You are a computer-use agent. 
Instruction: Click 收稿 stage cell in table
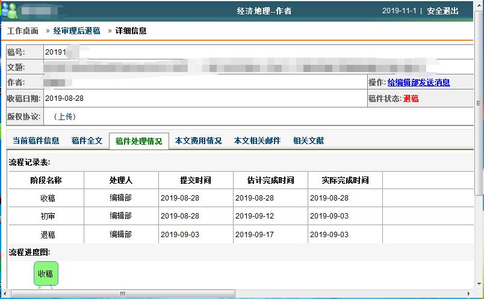pyautogui.click(x=48, y=198)
